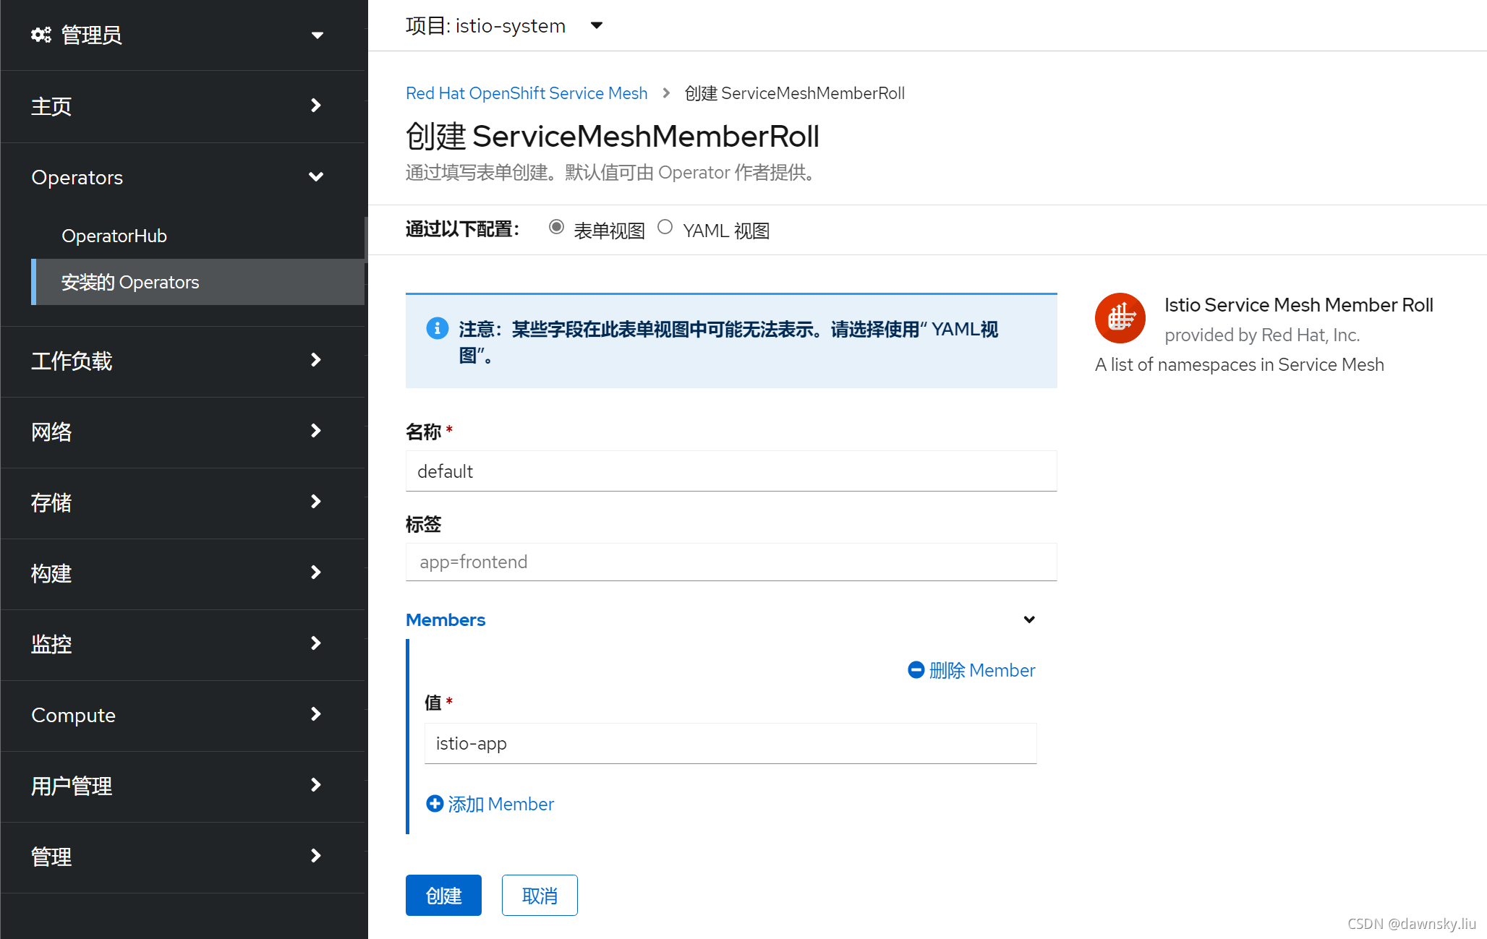Collapse the Members section chevron
This screenshot has width=1487, height=939.
click(x=1029, y=619)
